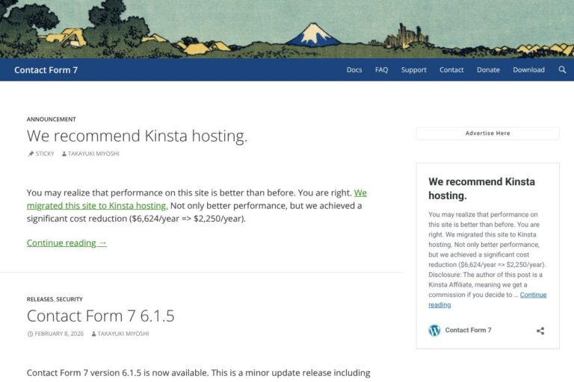Go to the Support page

pos(413,70)
